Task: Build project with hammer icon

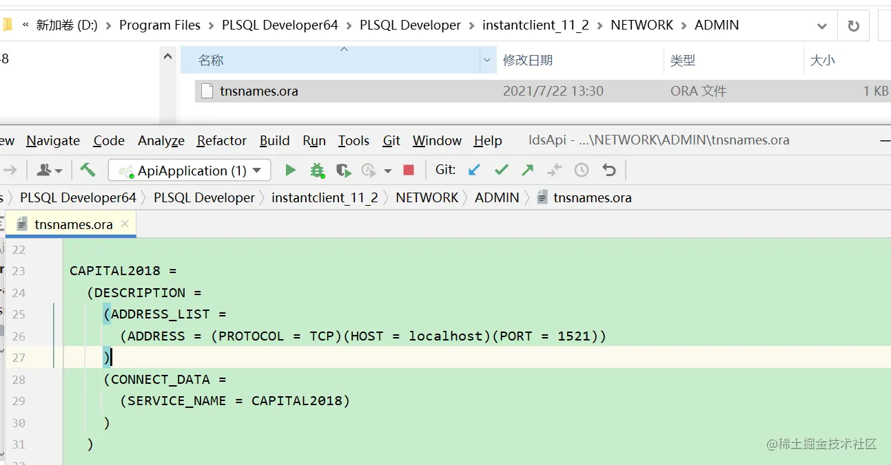Action: pyautogui.click(x=88, y=170)
